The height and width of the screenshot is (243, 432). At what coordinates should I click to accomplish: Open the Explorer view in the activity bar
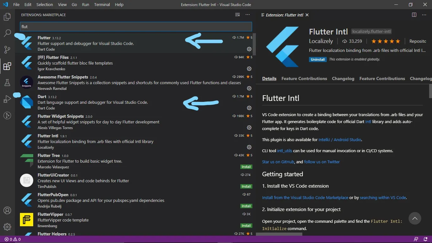7,17
